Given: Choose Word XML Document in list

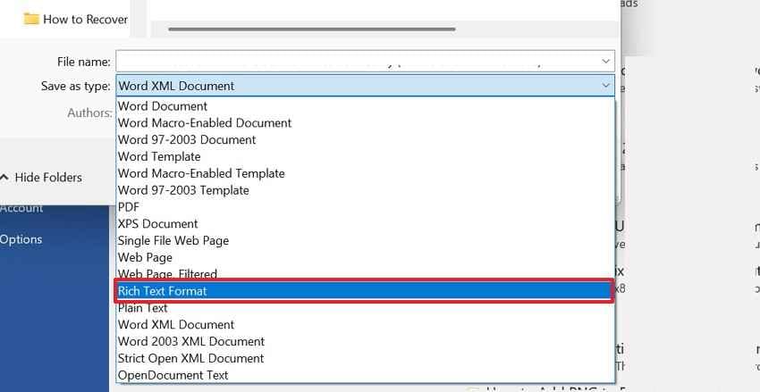Looking at the screenshot, I should click(x=366, y=325).
